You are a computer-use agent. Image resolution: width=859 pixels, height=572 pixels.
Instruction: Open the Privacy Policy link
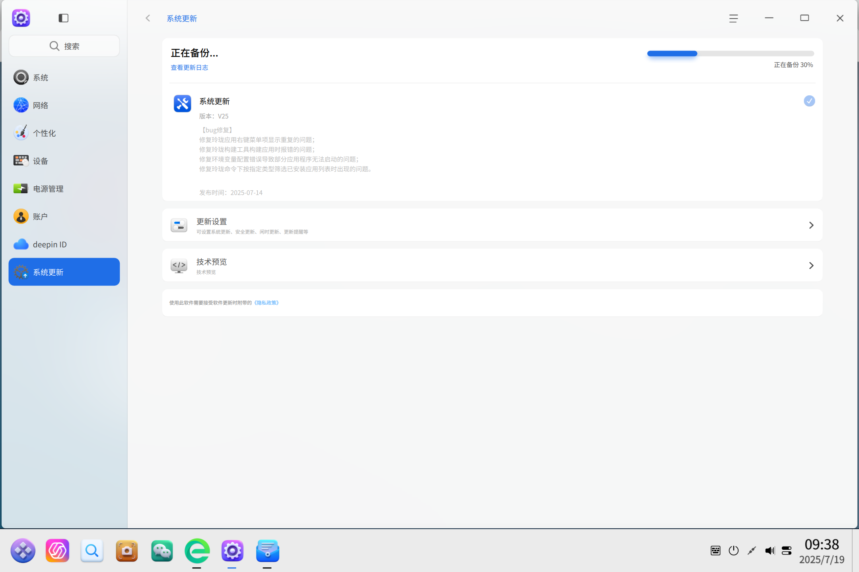click(266, 303)
